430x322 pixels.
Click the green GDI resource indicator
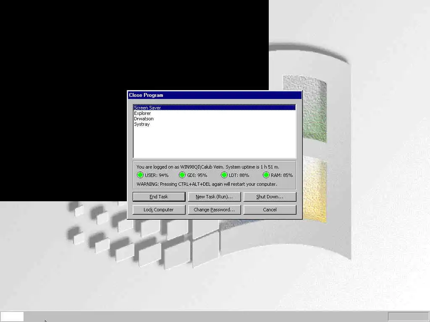182,175
